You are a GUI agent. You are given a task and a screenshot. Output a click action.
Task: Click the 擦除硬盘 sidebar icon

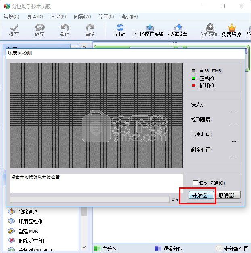pos(11,212)
